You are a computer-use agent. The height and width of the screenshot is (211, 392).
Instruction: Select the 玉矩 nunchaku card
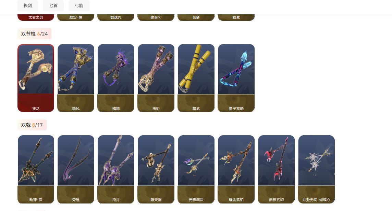point(156,78)
